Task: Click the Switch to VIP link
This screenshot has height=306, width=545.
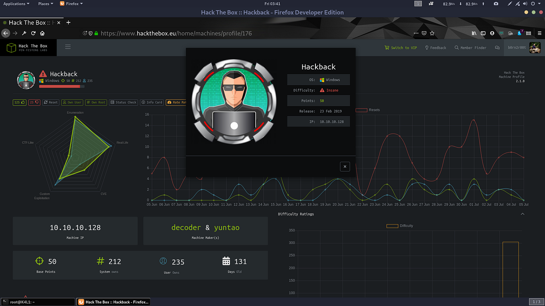Action: [x=401, y=47]
